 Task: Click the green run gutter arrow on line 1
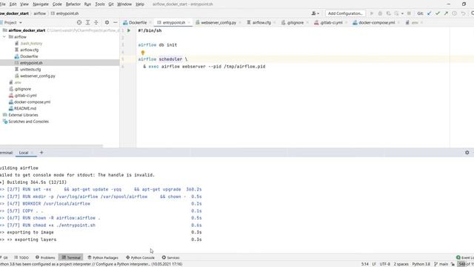(x=129, y=30)
